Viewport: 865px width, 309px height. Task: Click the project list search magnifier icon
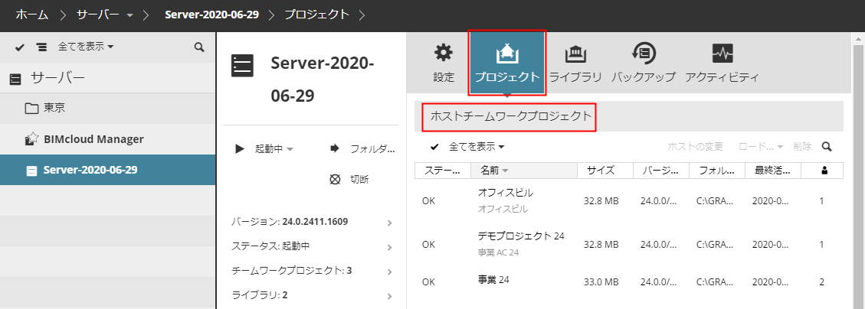click(827, 147)
